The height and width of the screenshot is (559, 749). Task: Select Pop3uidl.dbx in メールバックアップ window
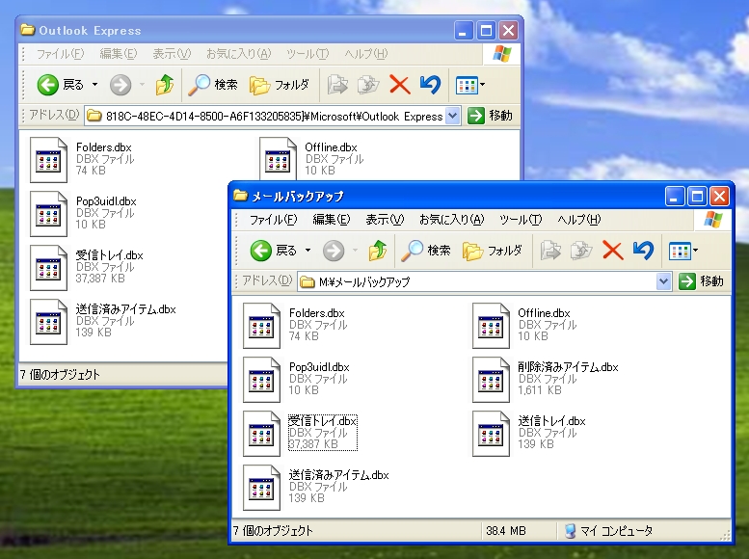tap(296, 379)
